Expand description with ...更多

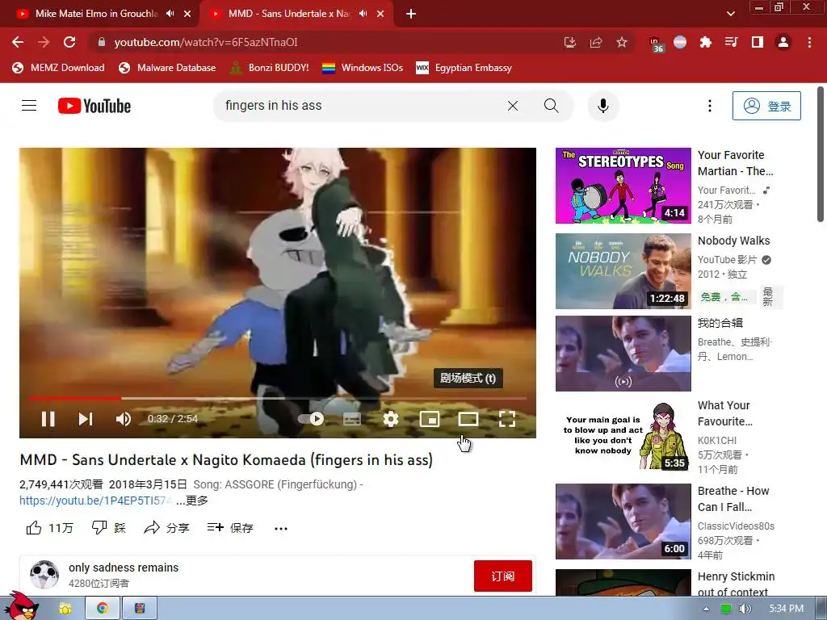coord(192,501)
